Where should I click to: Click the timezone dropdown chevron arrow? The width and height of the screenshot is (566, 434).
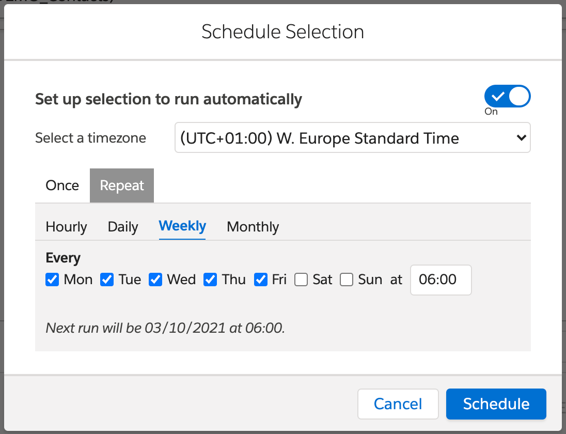(521, 138)
